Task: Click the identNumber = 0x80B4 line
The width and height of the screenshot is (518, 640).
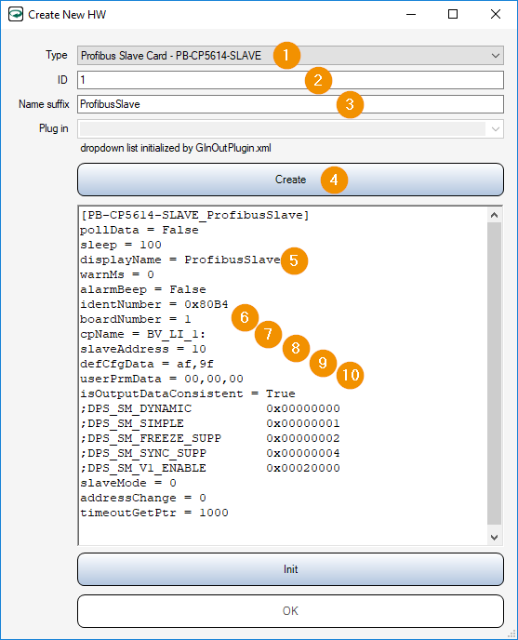Action: 153,304
